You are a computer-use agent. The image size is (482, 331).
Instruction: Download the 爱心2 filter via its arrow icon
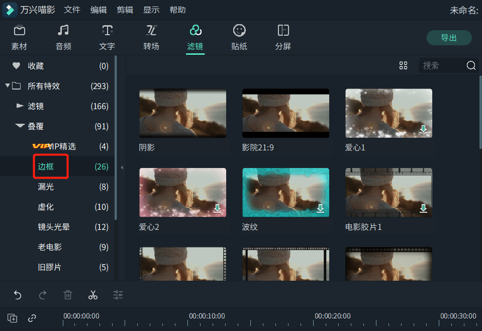click(x=217, y=208)
